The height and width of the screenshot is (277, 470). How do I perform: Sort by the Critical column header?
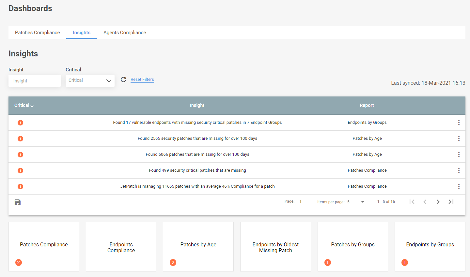tap(24, 105)
